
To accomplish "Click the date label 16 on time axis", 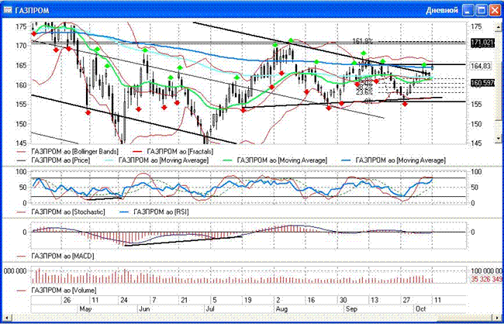I will (x=310, y=300).
